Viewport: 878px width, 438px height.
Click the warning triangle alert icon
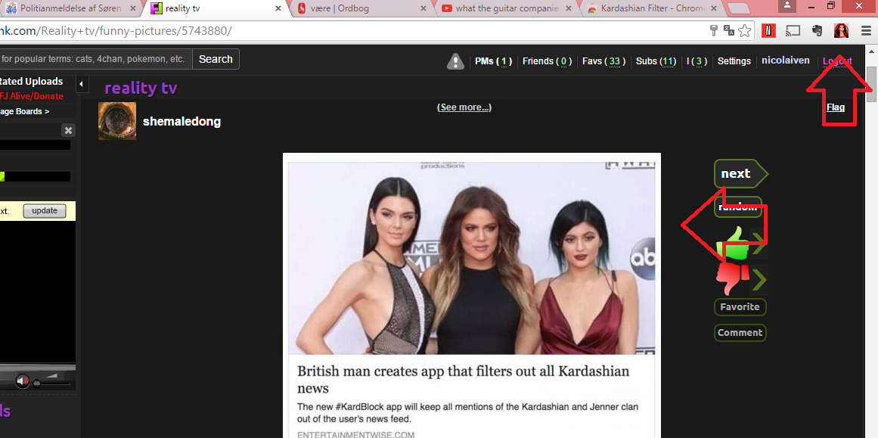pos(455,61)
